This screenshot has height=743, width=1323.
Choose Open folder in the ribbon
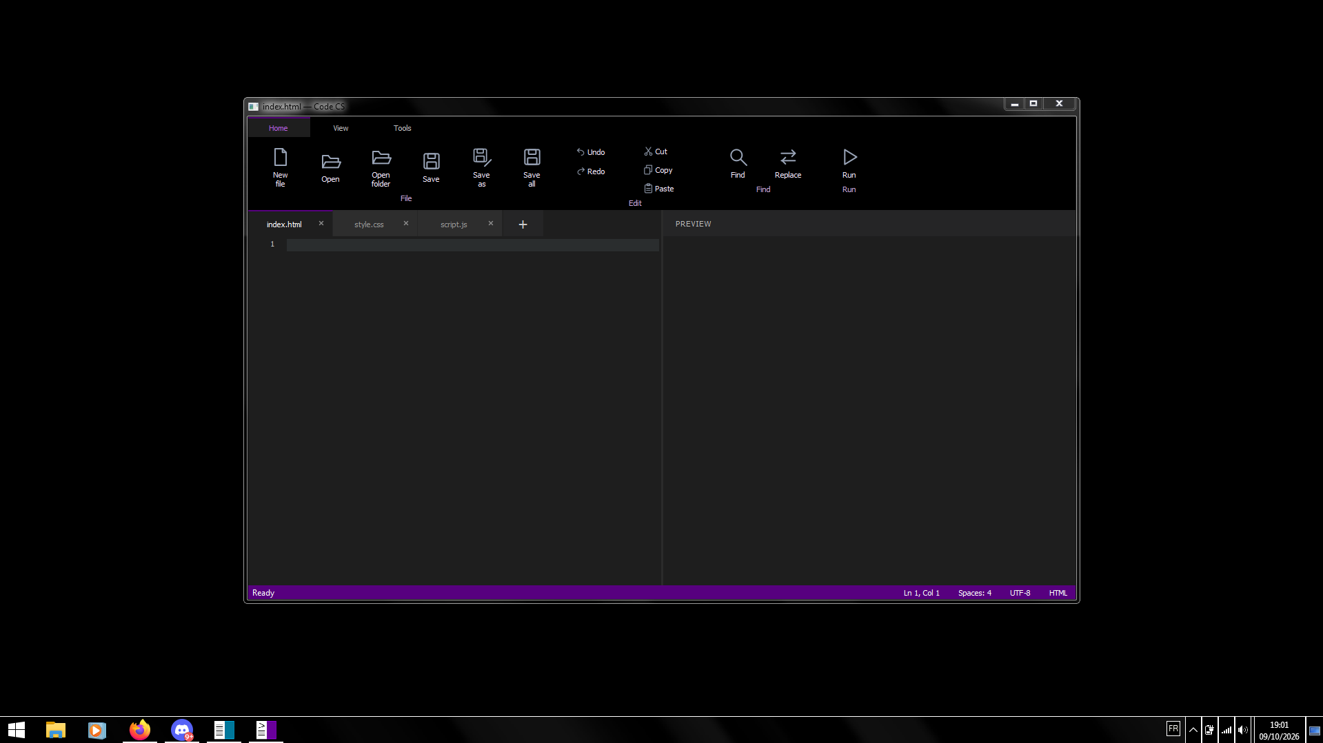[x=381, y=167]
